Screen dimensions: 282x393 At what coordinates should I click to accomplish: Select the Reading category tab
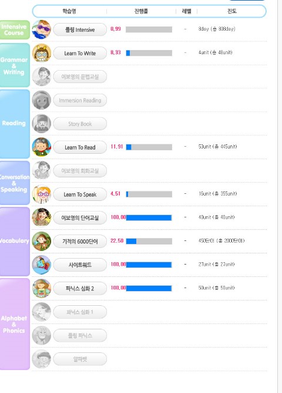click(15, 124)
